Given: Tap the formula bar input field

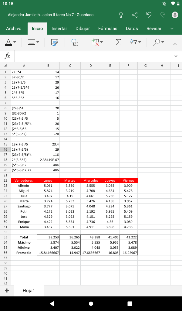Looking at the screenshot, I should click(93, 56).
